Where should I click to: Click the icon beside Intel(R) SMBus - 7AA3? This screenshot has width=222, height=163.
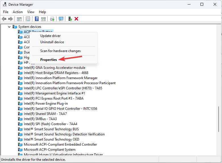pyautogui.click(x=20, y=119)
